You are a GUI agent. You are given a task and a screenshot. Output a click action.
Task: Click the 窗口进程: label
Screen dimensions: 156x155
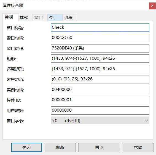(x=15, y=48)
